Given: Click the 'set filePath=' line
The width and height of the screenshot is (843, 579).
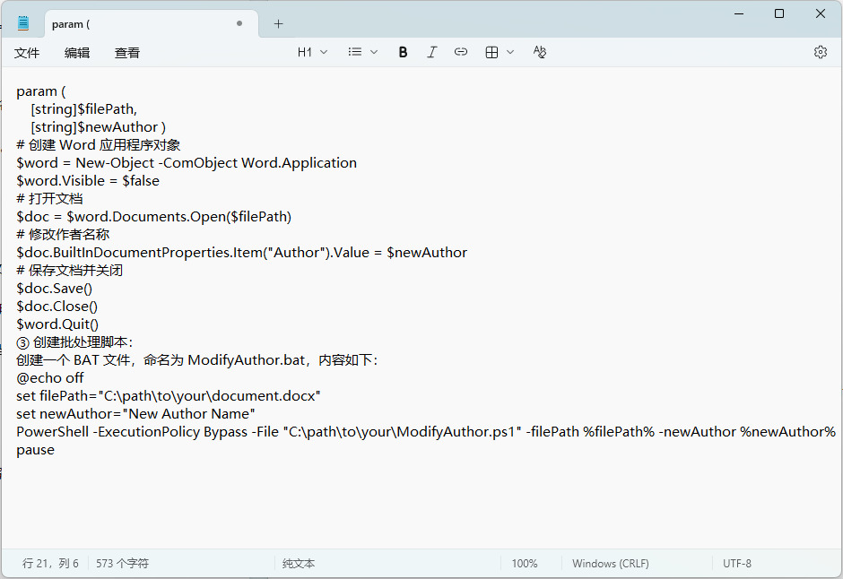Looking at the screenshot, I should click(x=169, y=396).
